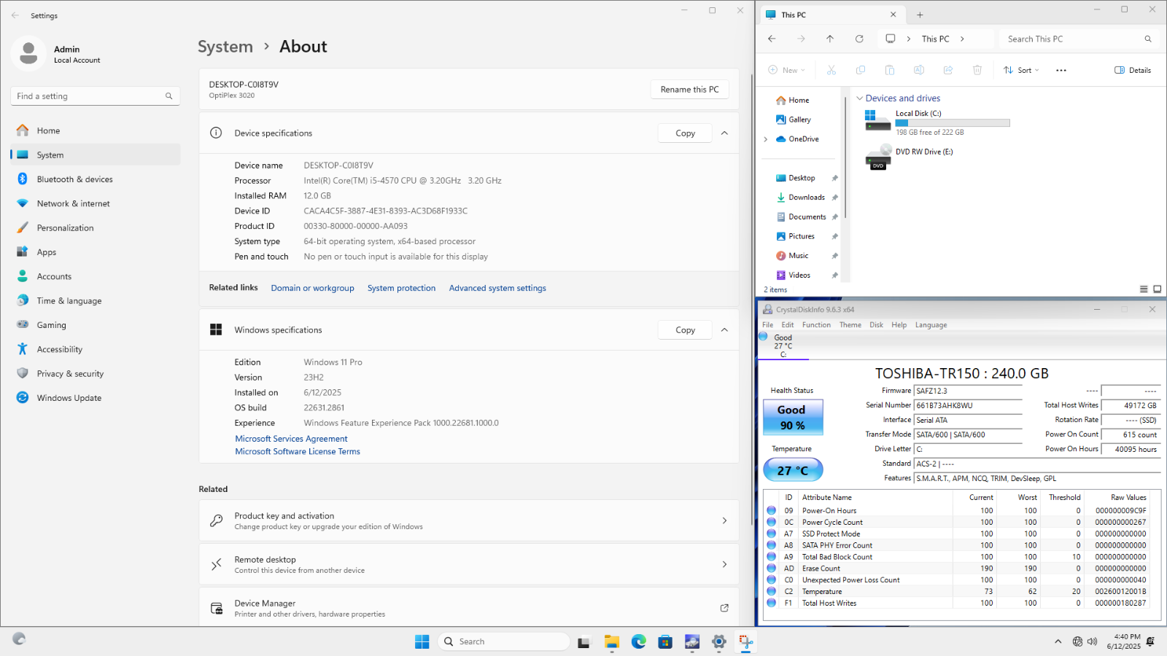Click File Explorer up arrow
Viewport: 1167px width, 656px height.
830,39
